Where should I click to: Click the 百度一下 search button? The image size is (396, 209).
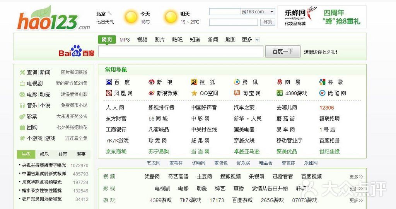coord(283,51)
